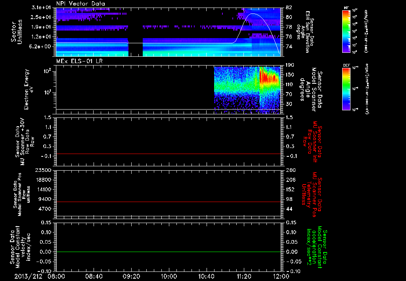The width and height of the screenshot is (406, 281).
Task: Click the "NF" color bar label
Action: (346, 8)
